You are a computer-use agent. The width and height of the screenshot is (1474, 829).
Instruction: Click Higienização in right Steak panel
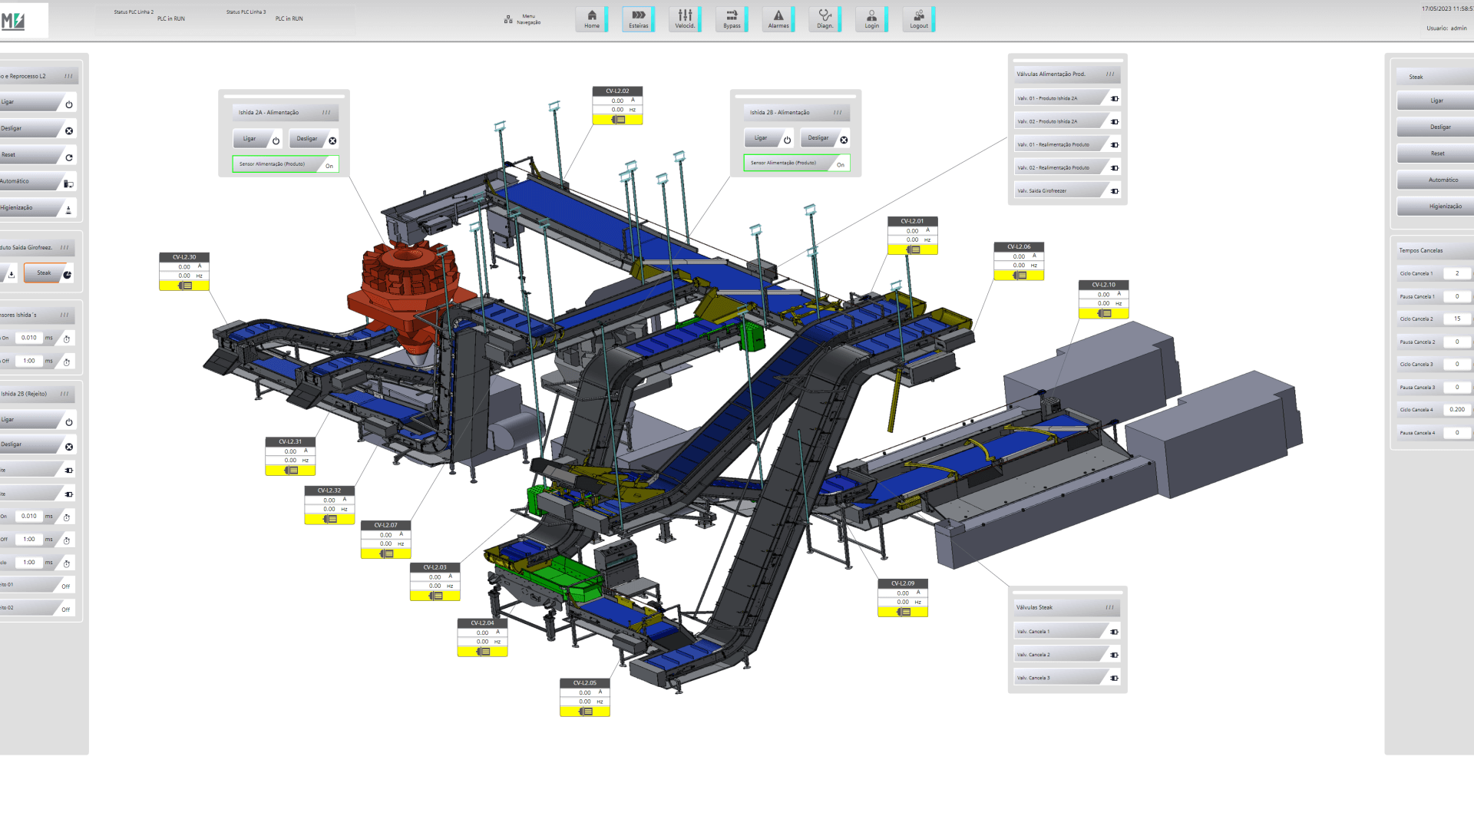[x=1436, y=206]
